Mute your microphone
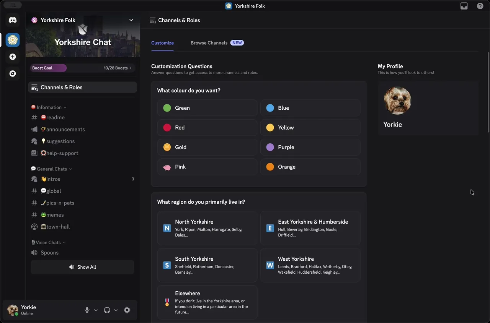Image resolution: width=490 pixels, height=323 pixels. (87, 310)
